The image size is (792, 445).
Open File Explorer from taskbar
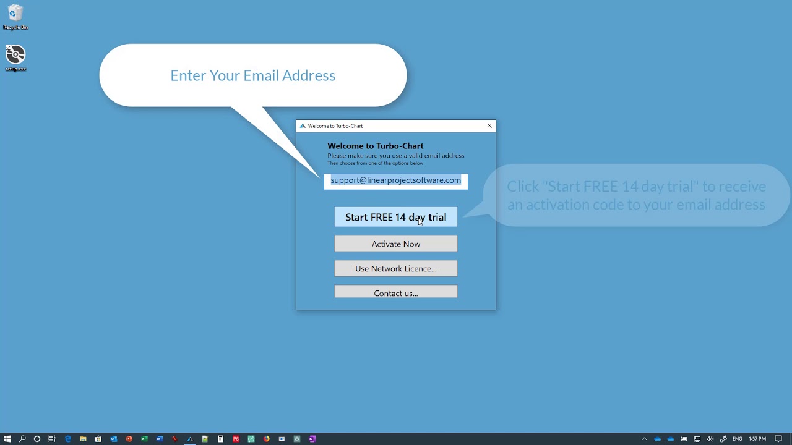coord(83,439)
